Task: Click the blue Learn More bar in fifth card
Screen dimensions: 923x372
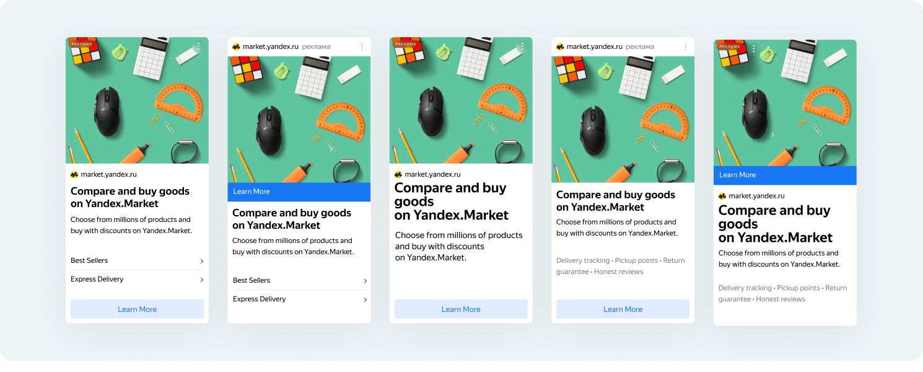Action: [785, 175]
